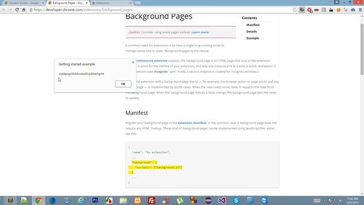Click the Manifest section heading

(136, 113)
